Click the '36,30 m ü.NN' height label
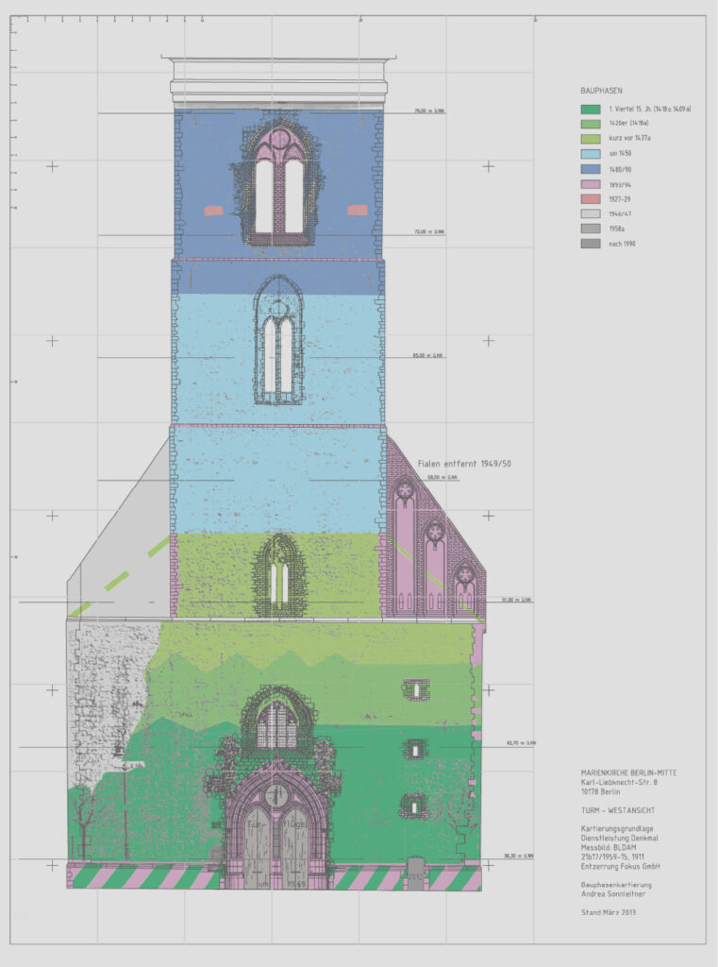The image size is (718, 967). [x=519, y=856]
